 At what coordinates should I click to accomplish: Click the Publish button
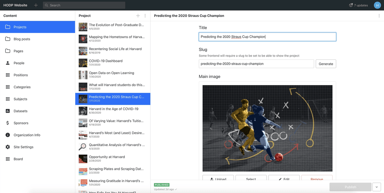pos(350,187)
